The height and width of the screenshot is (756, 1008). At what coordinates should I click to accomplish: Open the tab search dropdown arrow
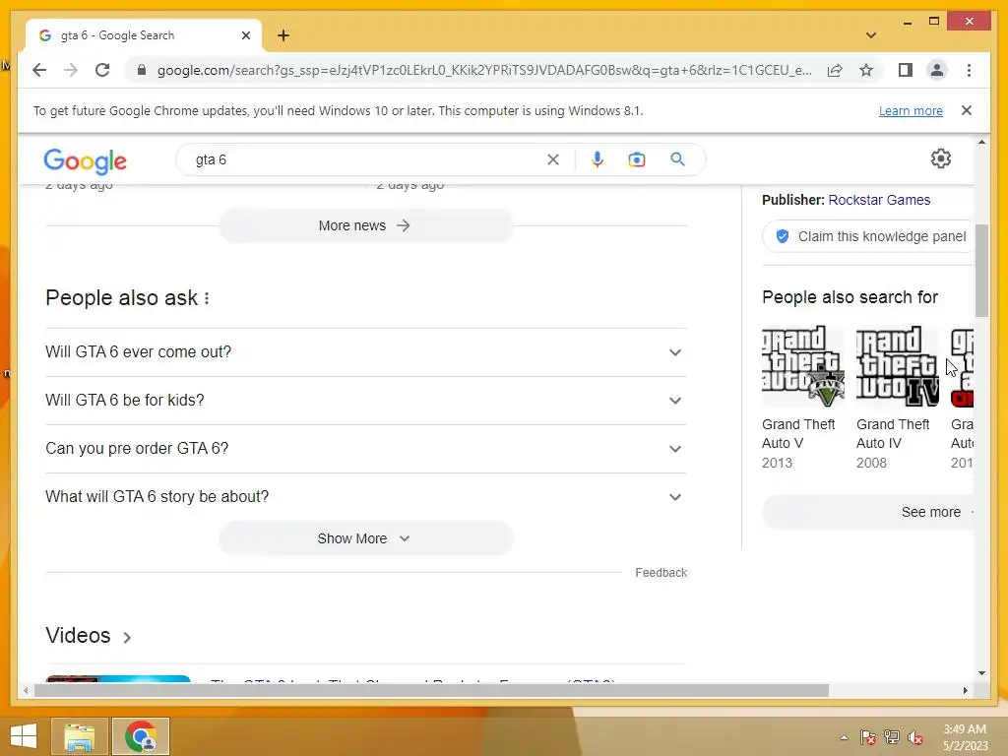point(870,35)
